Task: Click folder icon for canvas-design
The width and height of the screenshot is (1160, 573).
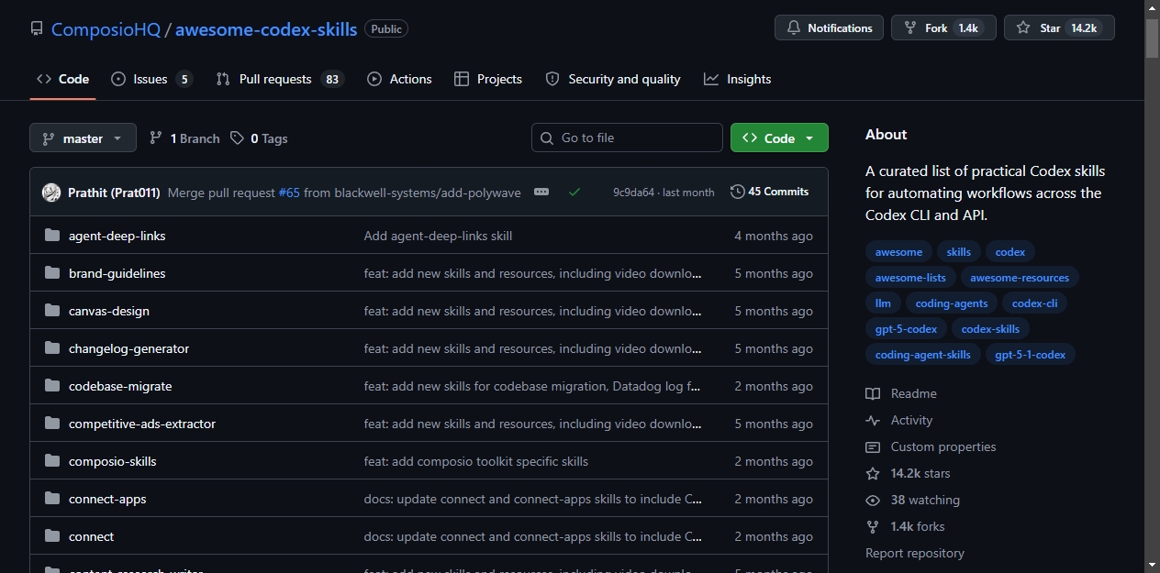Action: 52,311
